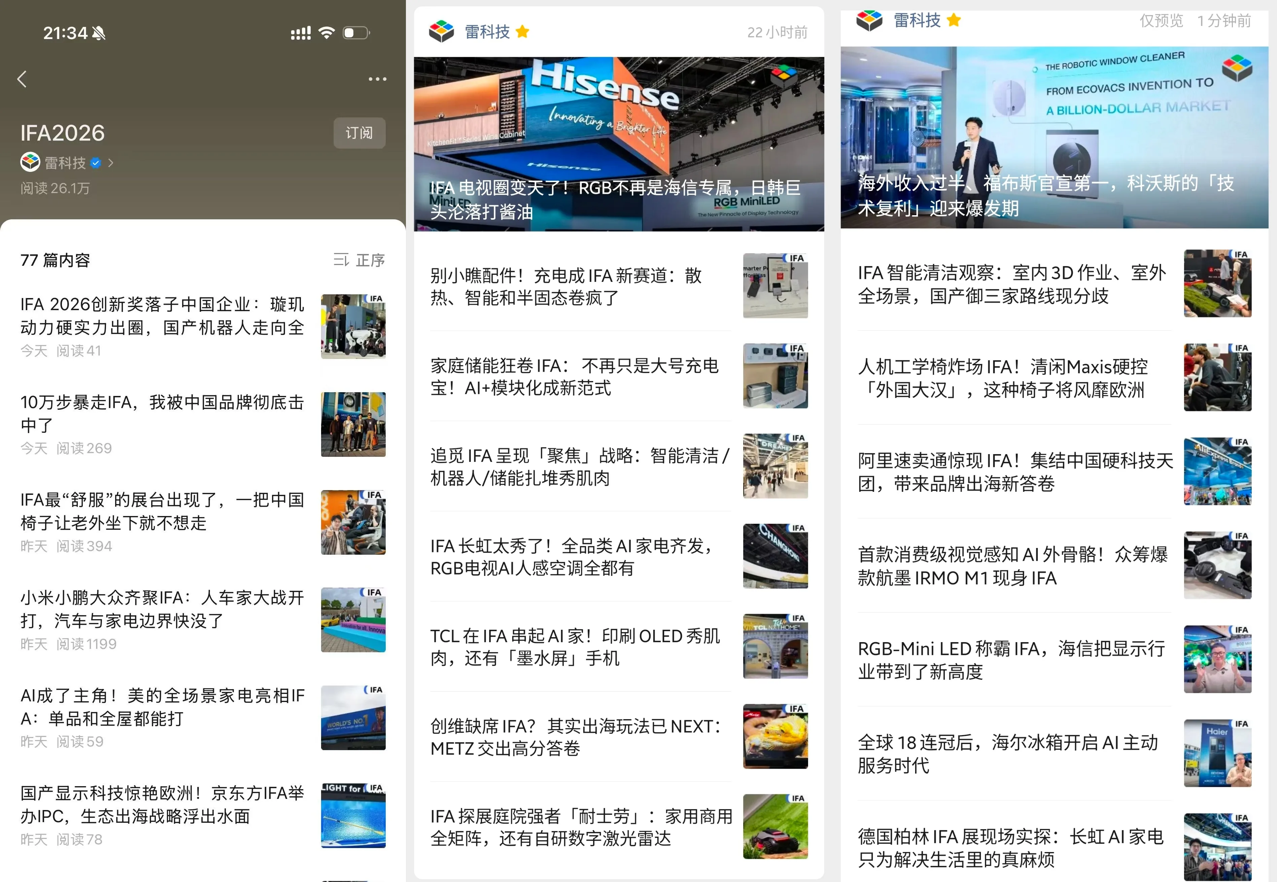This screenshot has width=1277, height=882.
Task: Change sort order with 正序 control
Action: (x=359, y=260)
